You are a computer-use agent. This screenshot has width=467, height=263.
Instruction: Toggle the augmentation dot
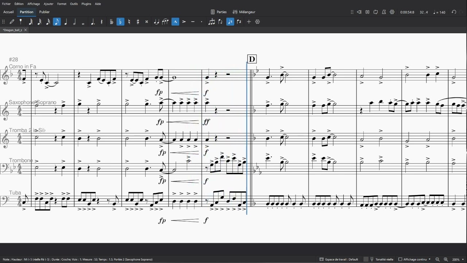click(93, 22)
